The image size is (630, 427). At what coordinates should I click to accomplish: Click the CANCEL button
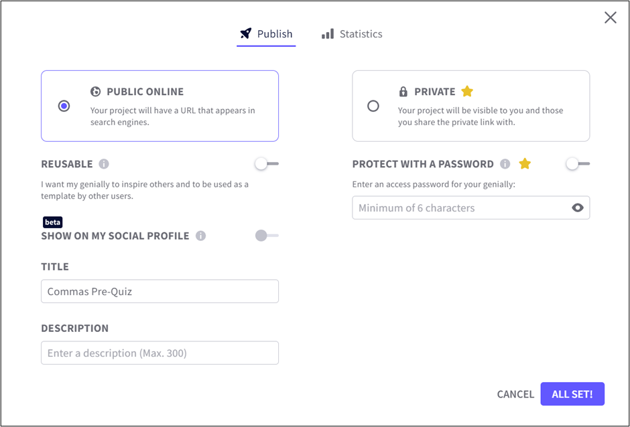tap(515, 394)
